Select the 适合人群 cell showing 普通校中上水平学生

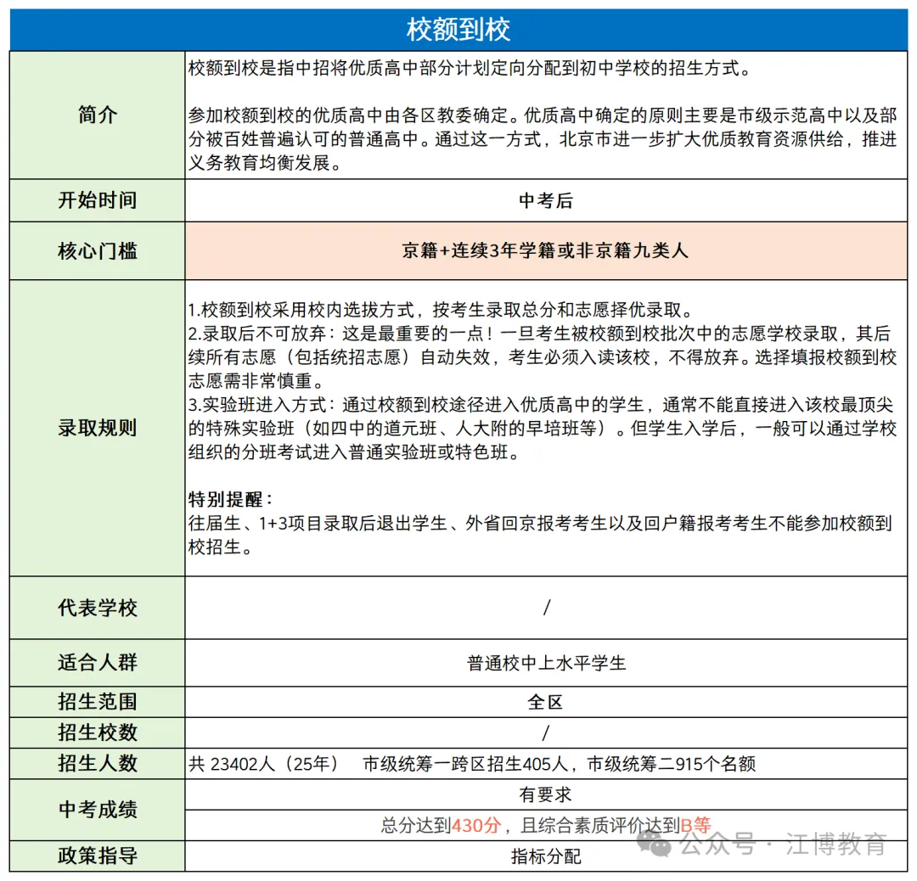point(548,664)
